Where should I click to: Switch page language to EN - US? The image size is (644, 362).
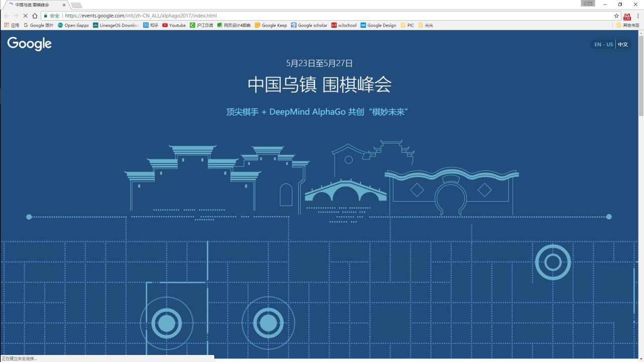(x=603, y=44)
